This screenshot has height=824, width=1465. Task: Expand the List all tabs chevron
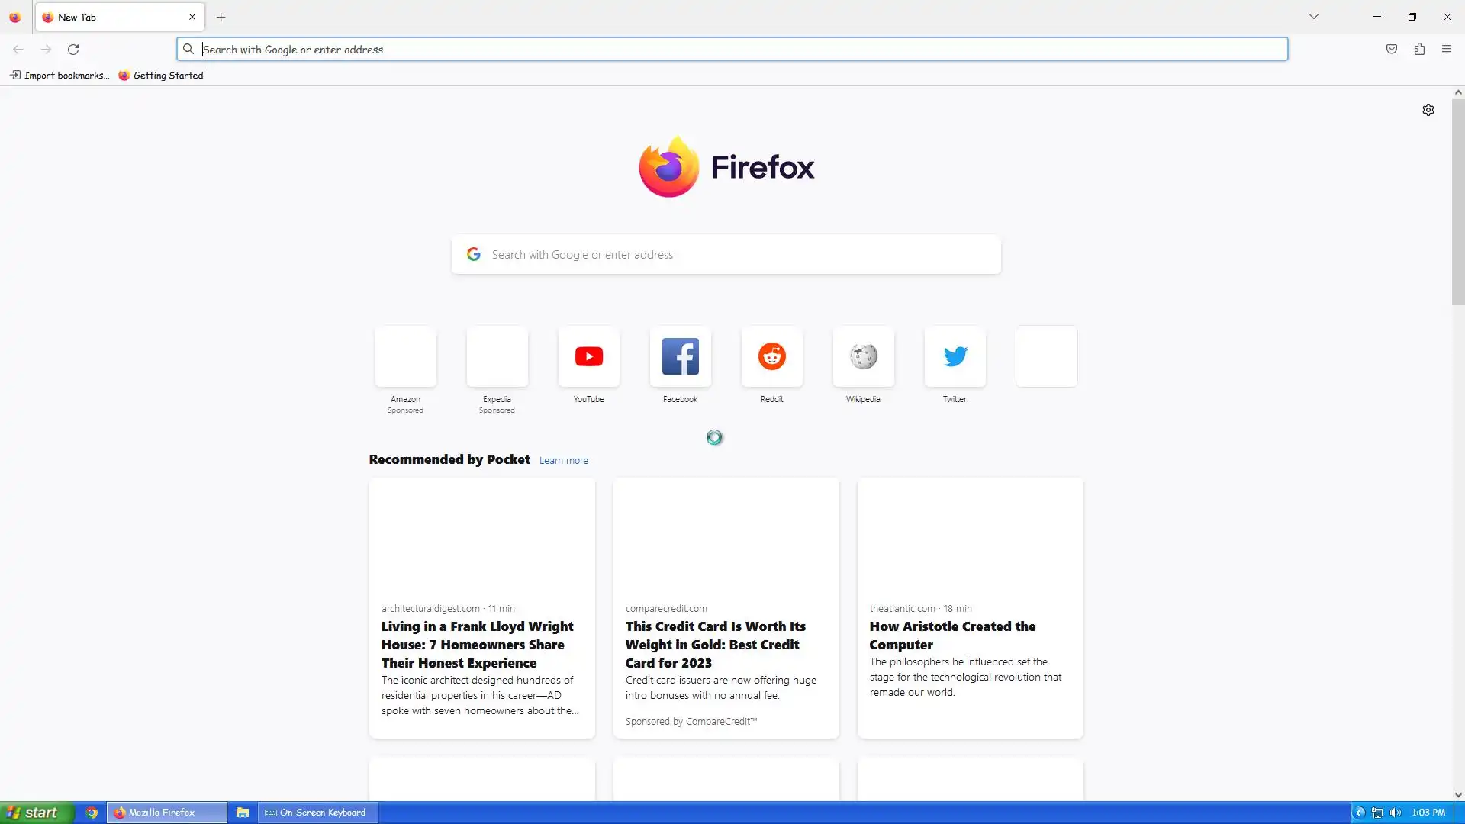click(1314, 17)
